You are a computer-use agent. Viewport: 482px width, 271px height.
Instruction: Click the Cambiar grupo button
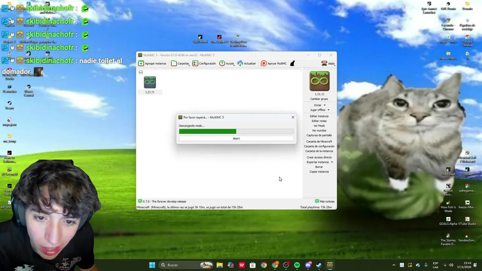(x=319, y=99)
